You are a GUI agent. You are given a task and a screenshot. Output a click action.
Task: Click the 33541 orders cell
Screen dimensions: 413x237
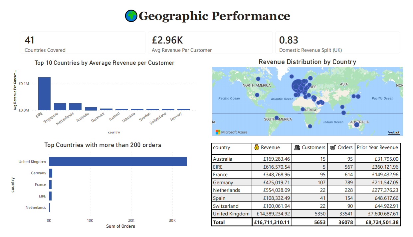point(341,214)
